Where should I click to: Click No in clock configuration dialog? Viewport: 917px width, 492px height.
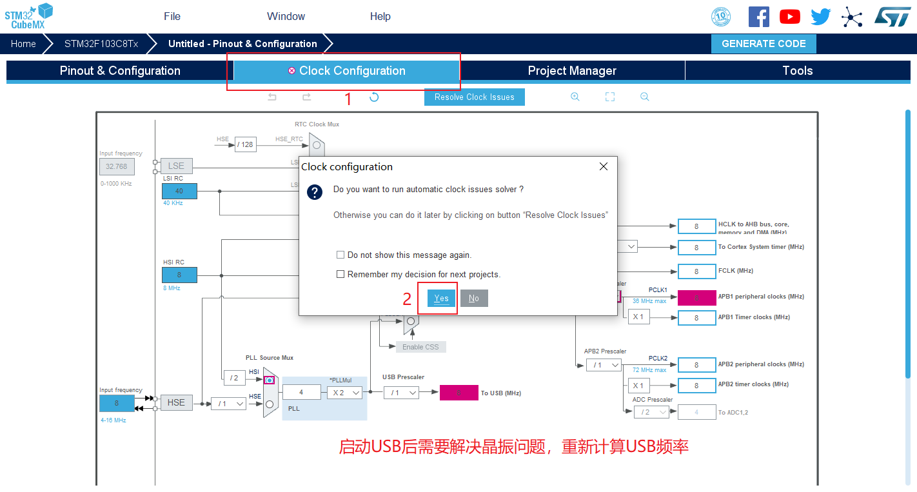coord(474,298)
